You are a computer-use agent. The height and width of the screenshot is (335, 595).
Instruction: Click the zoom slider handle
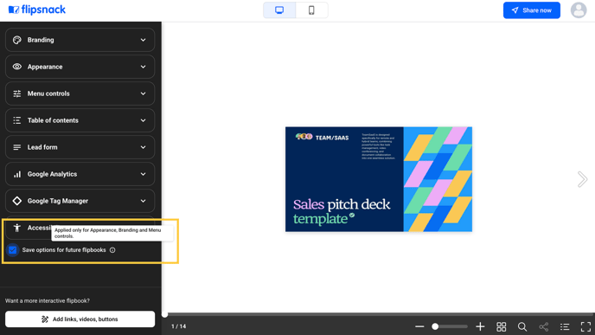tap(435, 326)
